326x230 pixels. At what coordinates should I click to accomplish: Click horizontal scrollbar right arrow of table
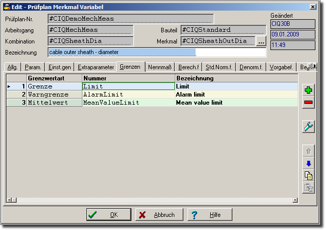(295, 201)
